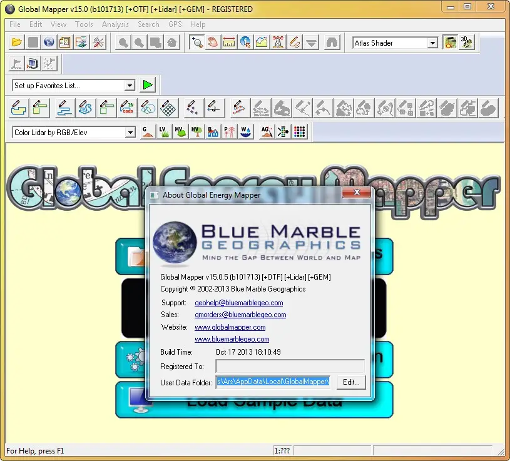Select the Feature Info tool
This screenshot has width=510, height=461.
(x=245, y=43)
